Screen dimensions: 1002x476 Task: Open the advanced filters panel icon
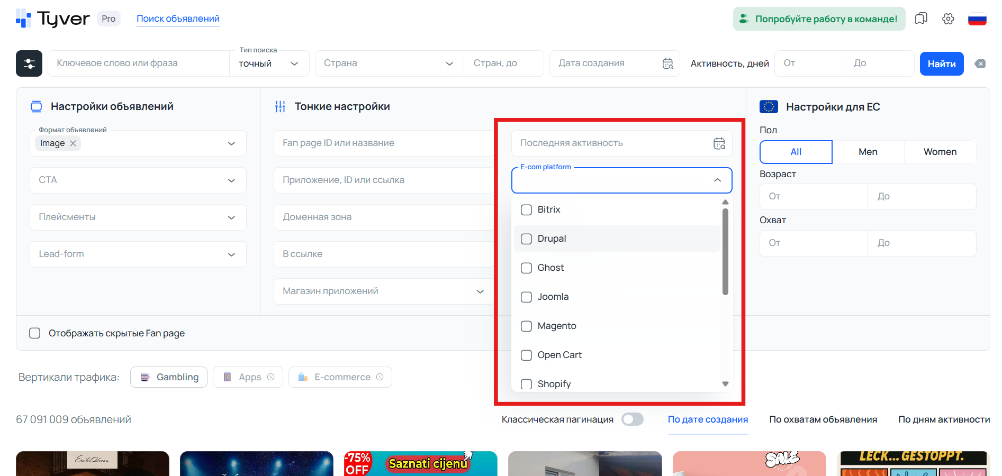pyautogui.click(x=29, y=63)
